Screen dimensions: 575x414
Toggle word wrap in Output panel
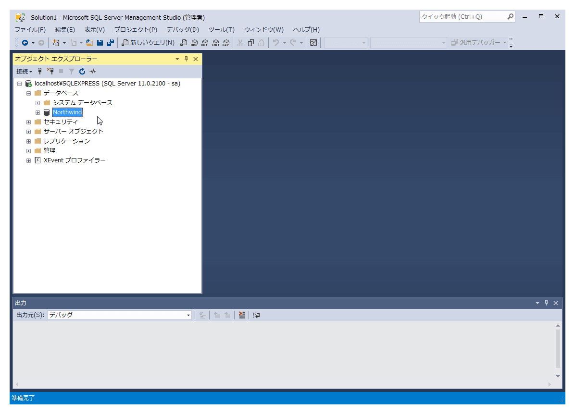point(256,315)
